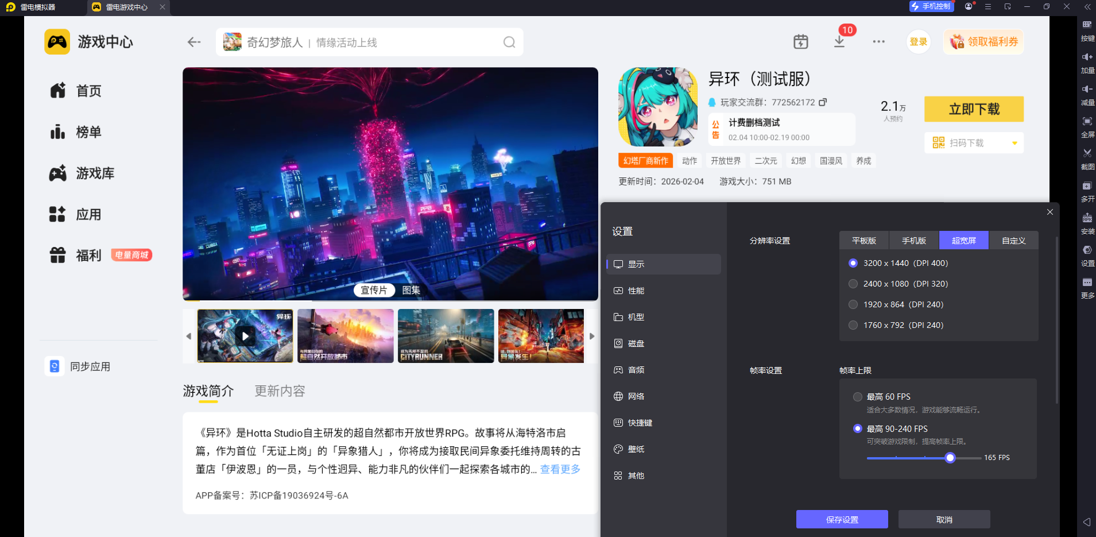Open the 快捷键 settings category
The height and width of the screenshot is (537, 1096).
[664, 423]
